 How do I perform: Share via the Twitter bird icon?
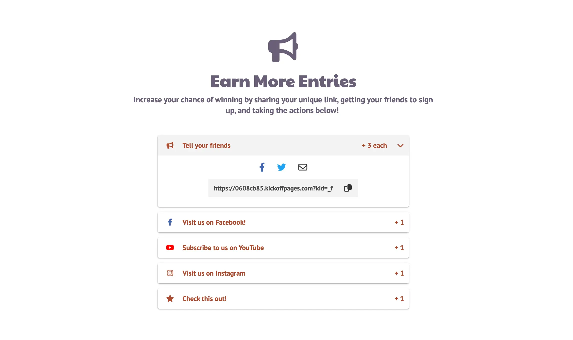(282, 167)
